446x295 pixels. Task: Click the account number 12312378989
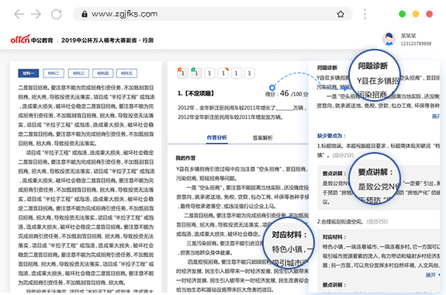click(416, 43)
